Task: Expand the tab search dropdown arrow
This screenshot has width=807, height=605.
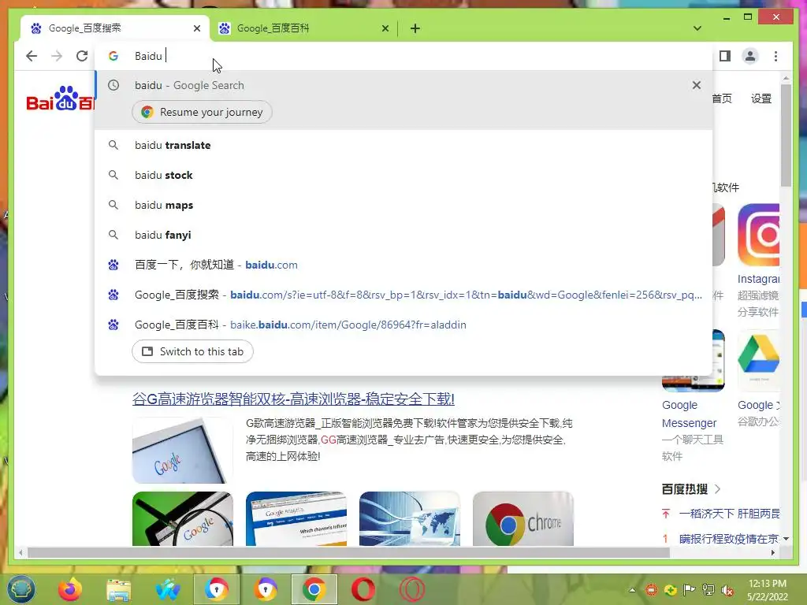Action: pyautogui.click(x=697, y=28)
